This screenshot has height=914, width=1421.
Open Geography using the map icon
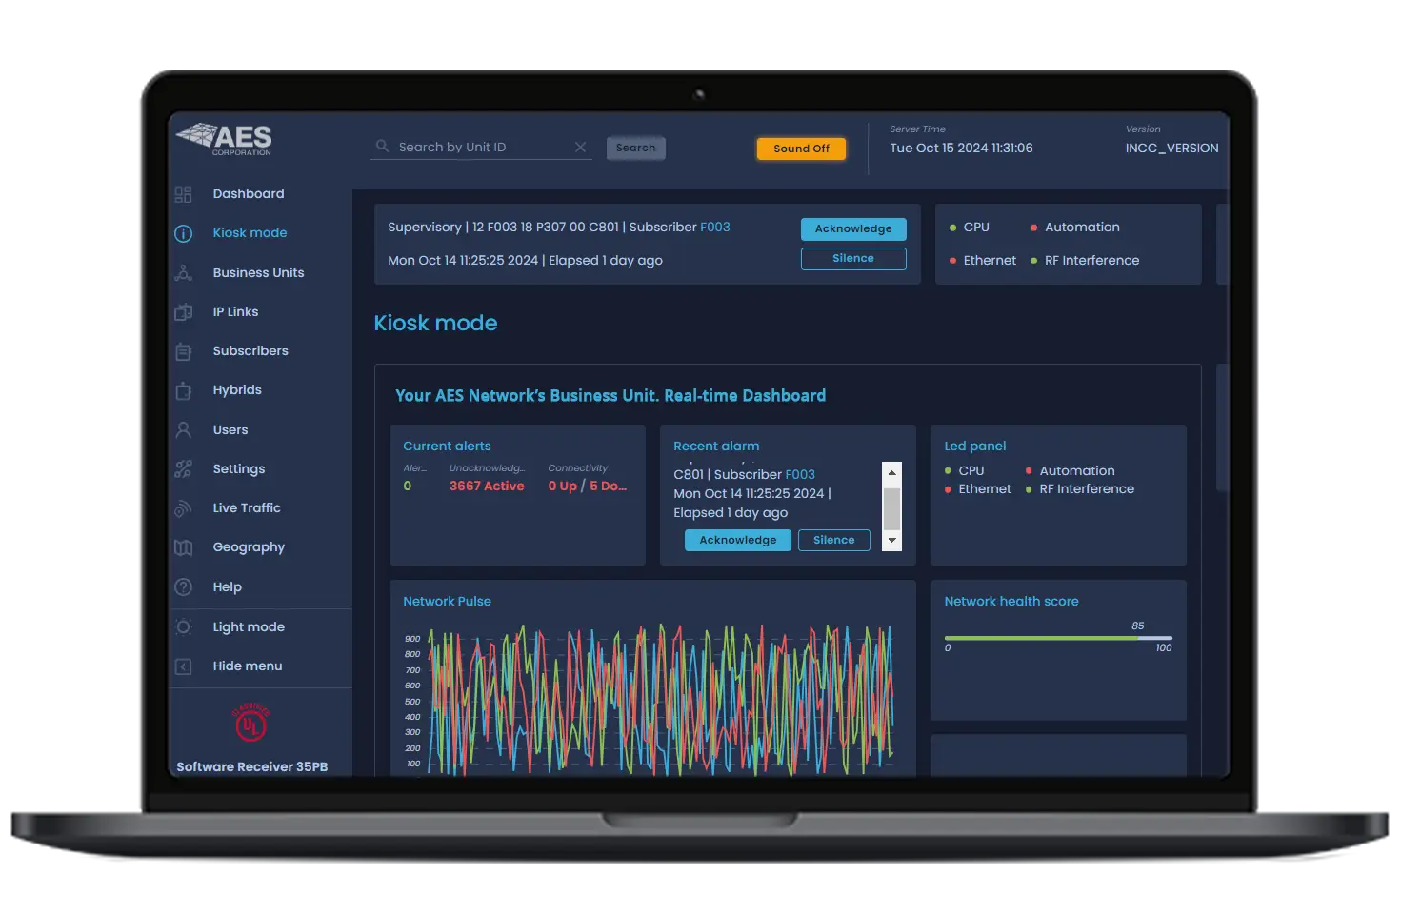pyautogui.click(x=184, y=547)
